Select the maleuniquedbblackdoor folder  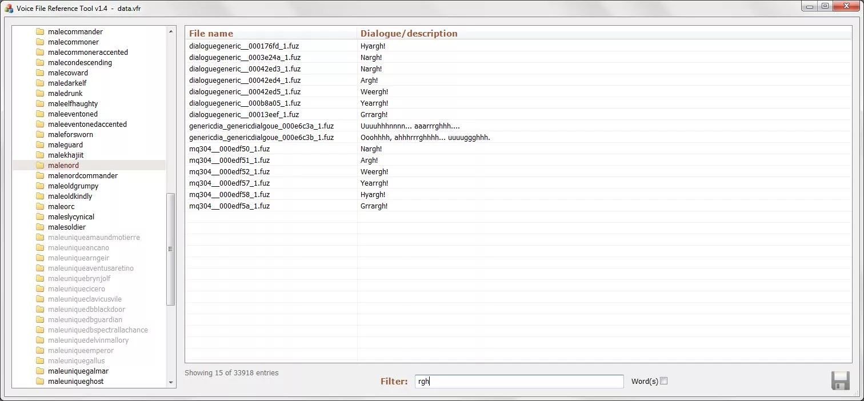coord(86,310)
